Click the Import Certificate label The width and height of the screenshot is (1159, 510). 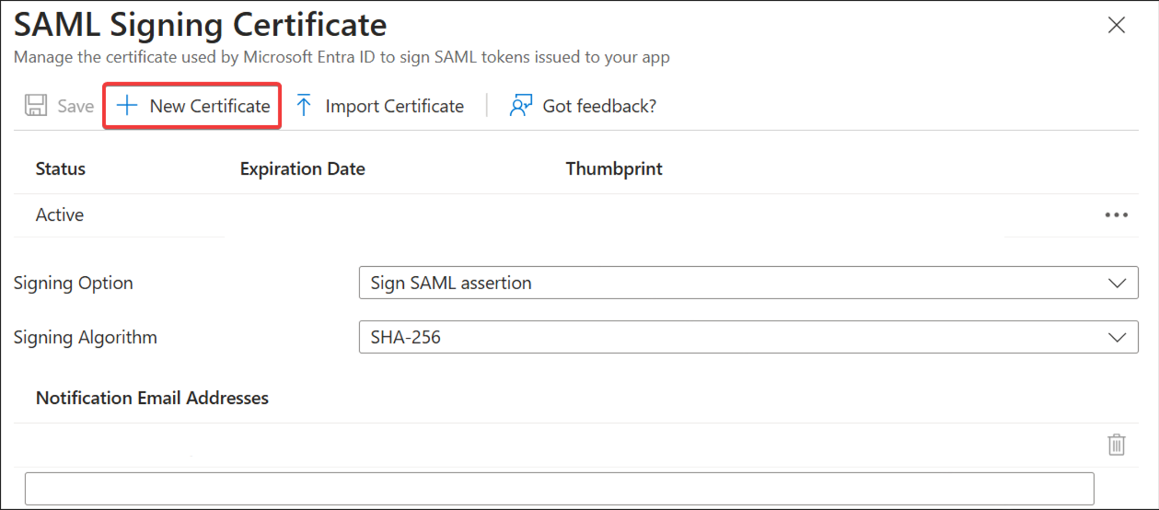pyautogui.click(x=394, y=106)
